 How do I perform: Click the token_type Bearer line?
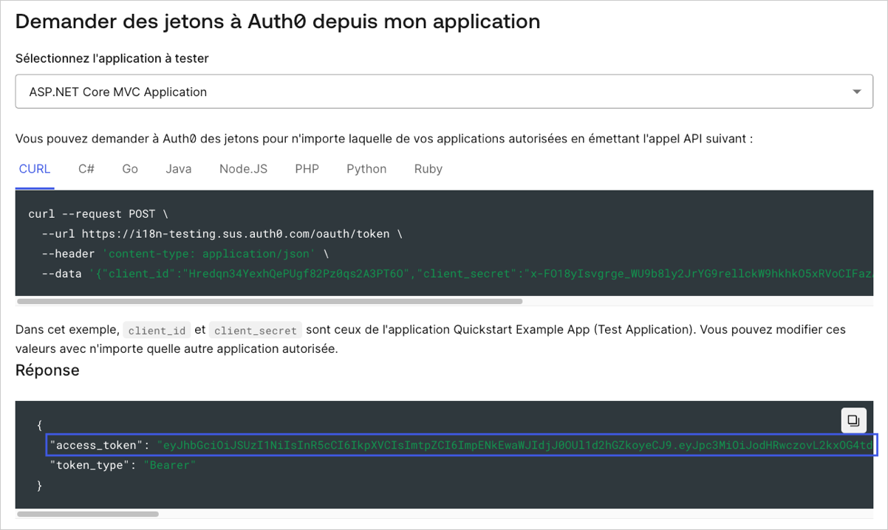(x=123, y=466)
